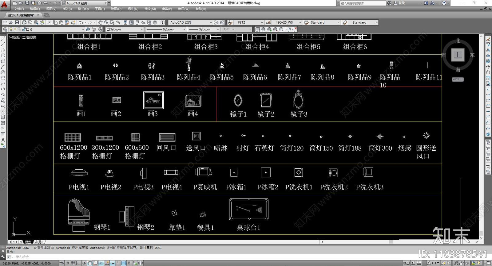Click the ByLayer color swatch box
492x266 pixels.
coord(108,29)
